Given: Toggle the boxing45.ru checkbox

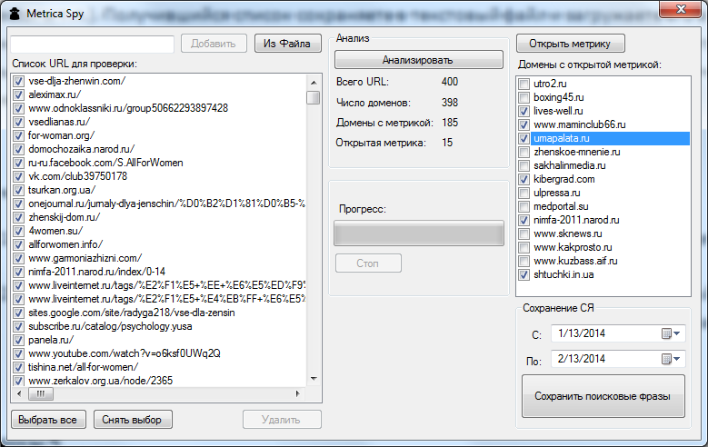Looking at the screenshot, I should [524, 97].
